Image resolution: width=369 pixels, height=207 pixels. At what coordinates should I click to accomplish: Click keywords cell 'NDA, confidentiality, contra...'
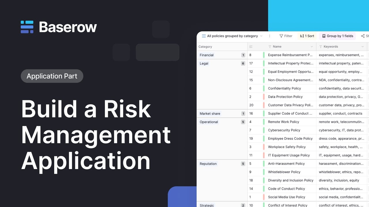point(342,80)
